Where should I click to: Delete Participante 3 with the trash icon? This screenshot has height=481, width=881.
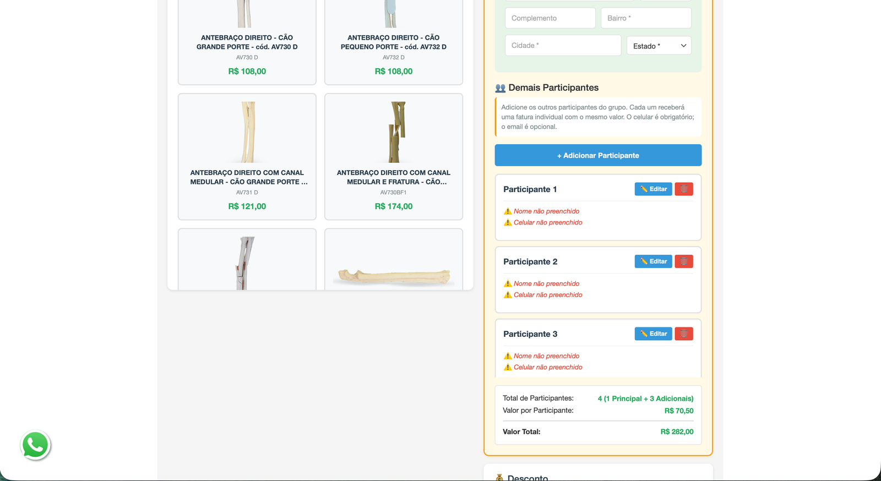pyautogui.click(x=683, y=334)
